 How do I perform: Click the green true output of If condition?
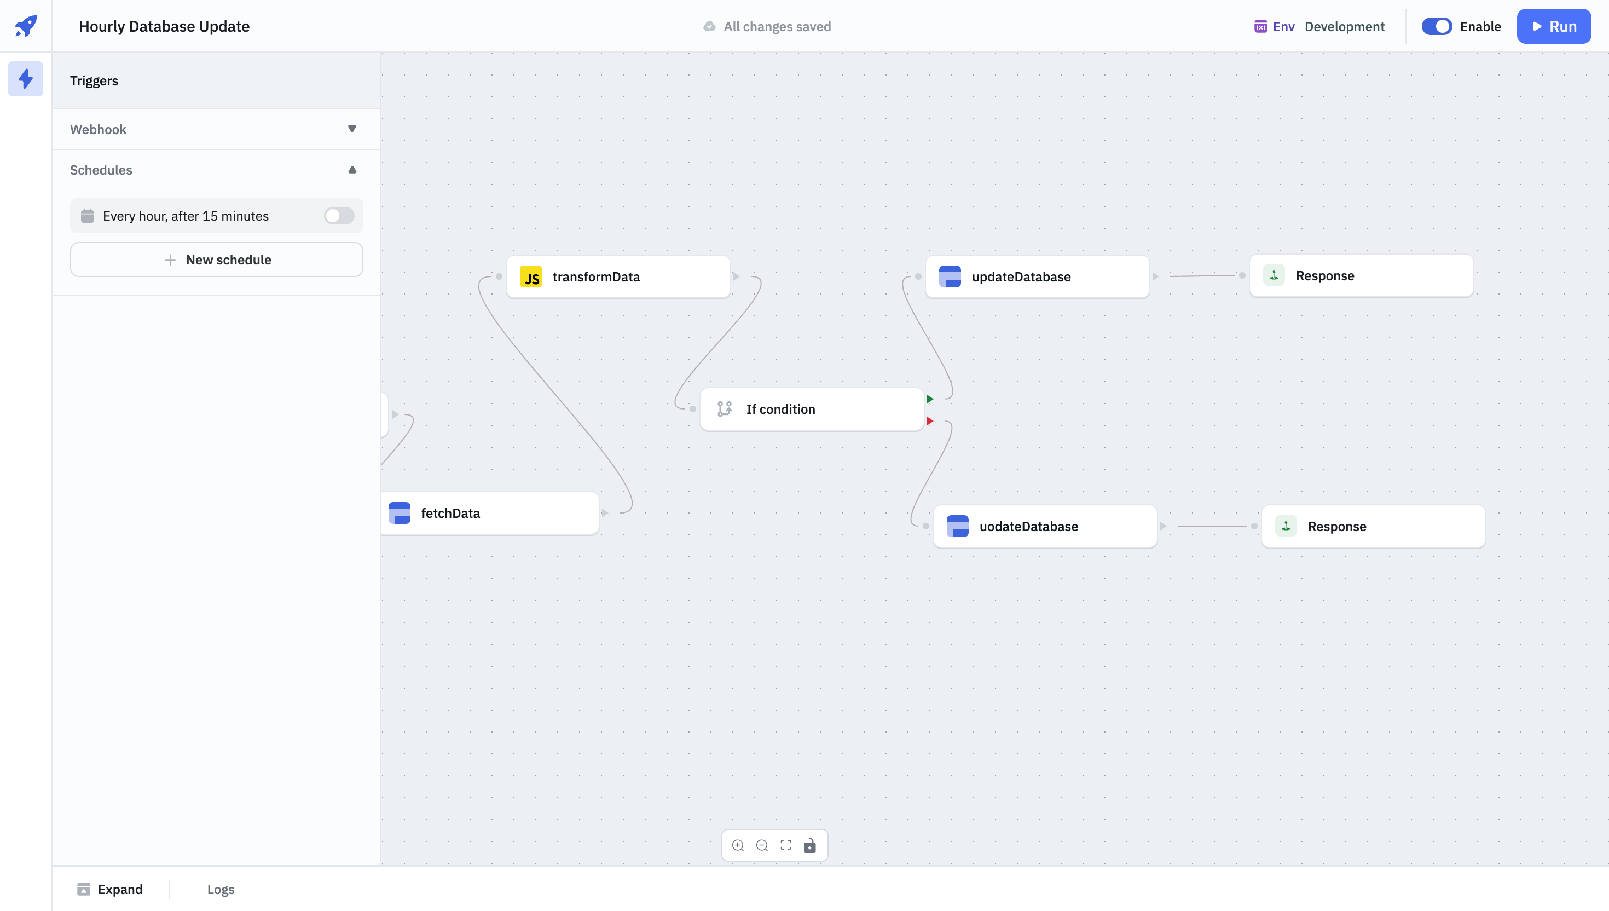pyautogui.click(x=930, y=399)
